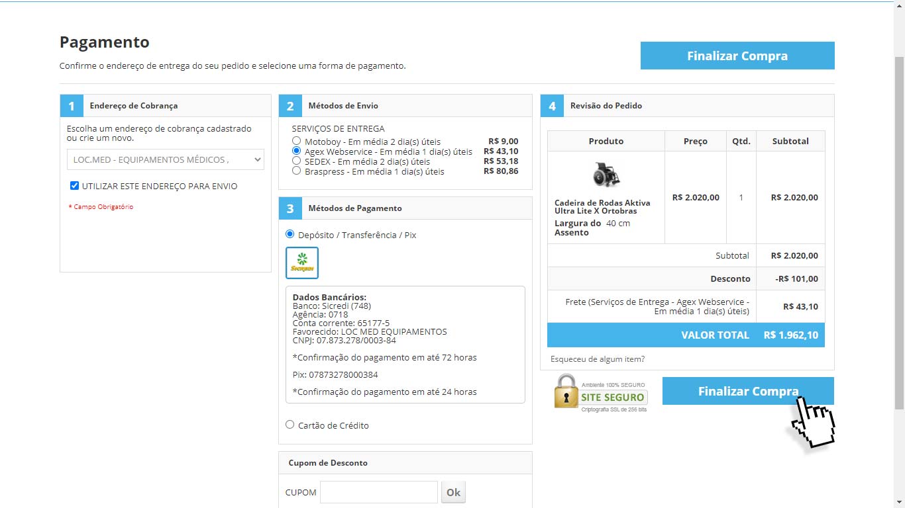905x508 pixels.
Task: Choose Depósito / Transferência / Pix payment
Action: coord(290,234)
